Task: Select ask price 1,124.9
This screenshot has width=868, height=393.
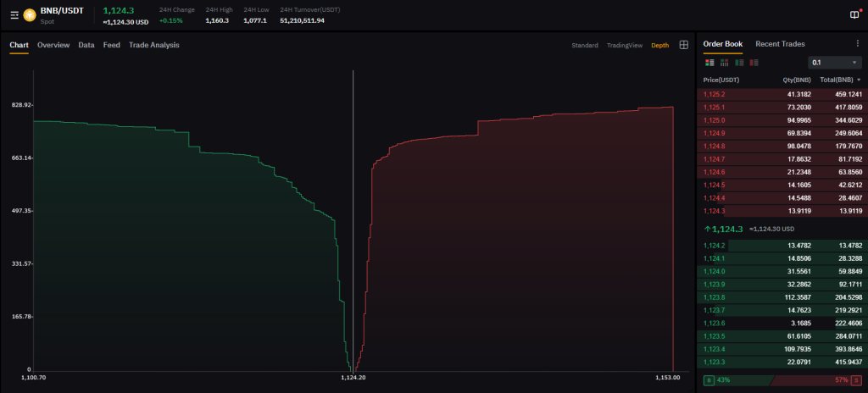Action: tap(714, 133)
